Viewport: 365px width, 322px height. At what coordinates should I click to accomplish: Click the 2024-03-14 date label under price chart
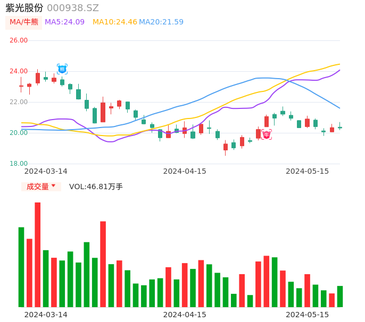[46, 171]
